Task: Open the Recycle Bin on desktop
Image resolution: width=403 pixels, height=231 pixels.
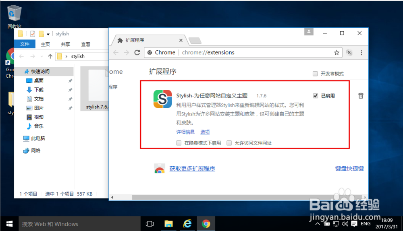Action: tap(14, 16)
